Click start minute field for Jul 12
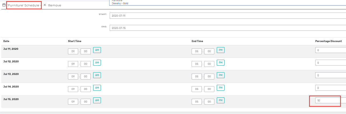The width and height of the screenshot is (346, 114). tap(86, 64)
